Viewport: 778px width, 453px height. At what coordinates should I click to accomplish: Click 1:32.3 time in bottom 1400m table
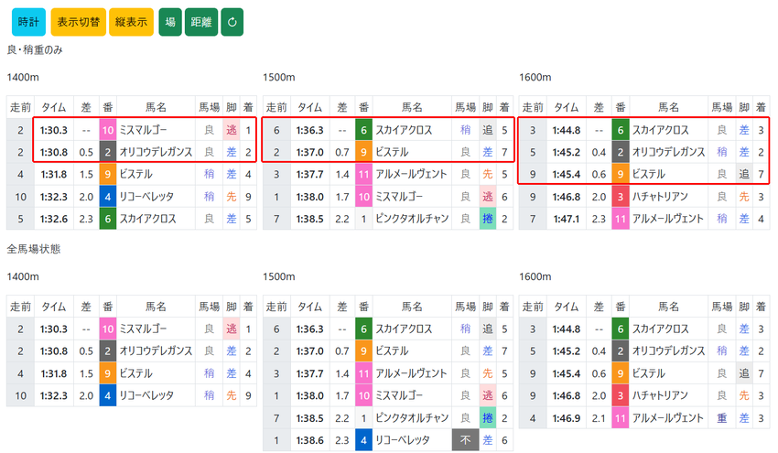click(x=54, y=395)
